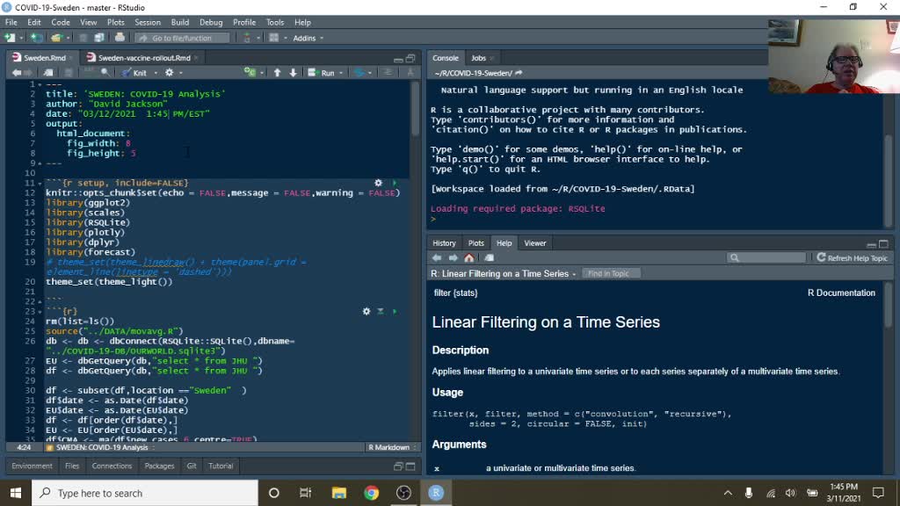The height and width of the screenshot is (506, 900).
Task: Run all chunks above line 23 chunk
Action: (x=381, y=312)
